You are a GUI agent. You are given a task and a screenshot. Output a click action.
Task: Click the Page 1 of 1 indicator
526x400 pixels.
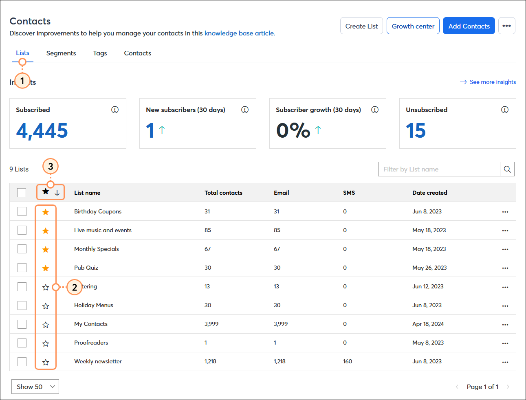point(482,387)
